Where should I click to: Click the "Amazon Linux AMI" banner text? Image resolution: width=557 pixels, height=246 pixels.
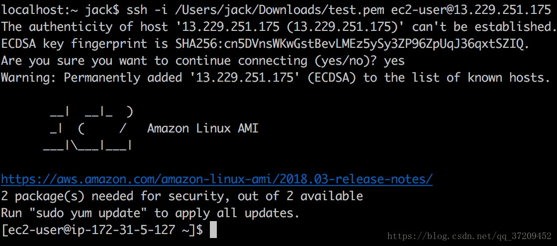(202, 128)
